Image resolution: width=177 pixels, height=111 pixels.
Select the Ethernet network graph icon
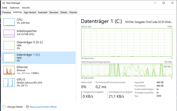pos(9,70)
